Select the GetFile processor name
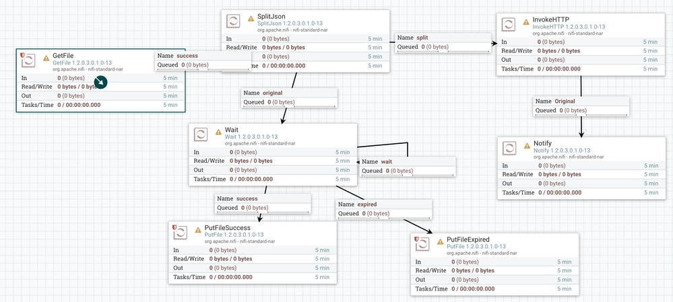This screenshot has height=302, width=673. tap(63, 56)
